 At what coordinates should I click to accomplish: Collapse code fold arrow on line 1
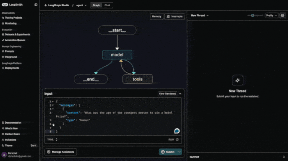pyautogui.click(x=53, y=101)
